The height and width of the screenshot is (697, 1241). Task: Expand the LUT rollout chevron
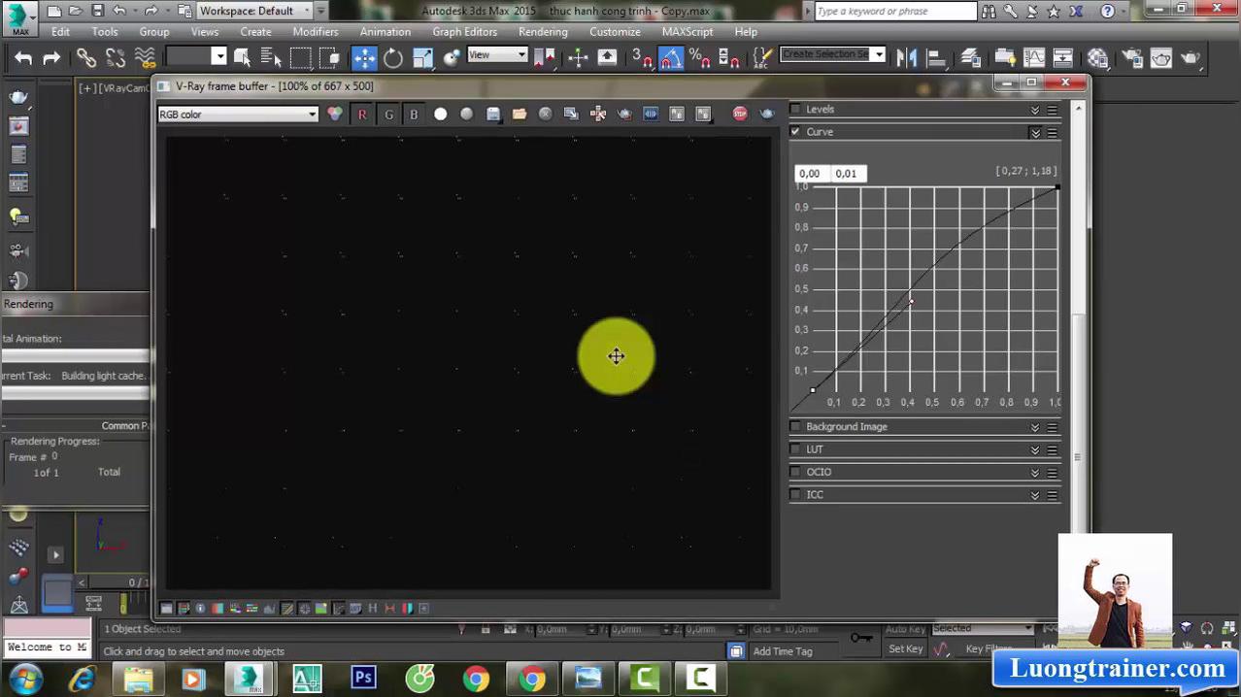[1035, 449]
